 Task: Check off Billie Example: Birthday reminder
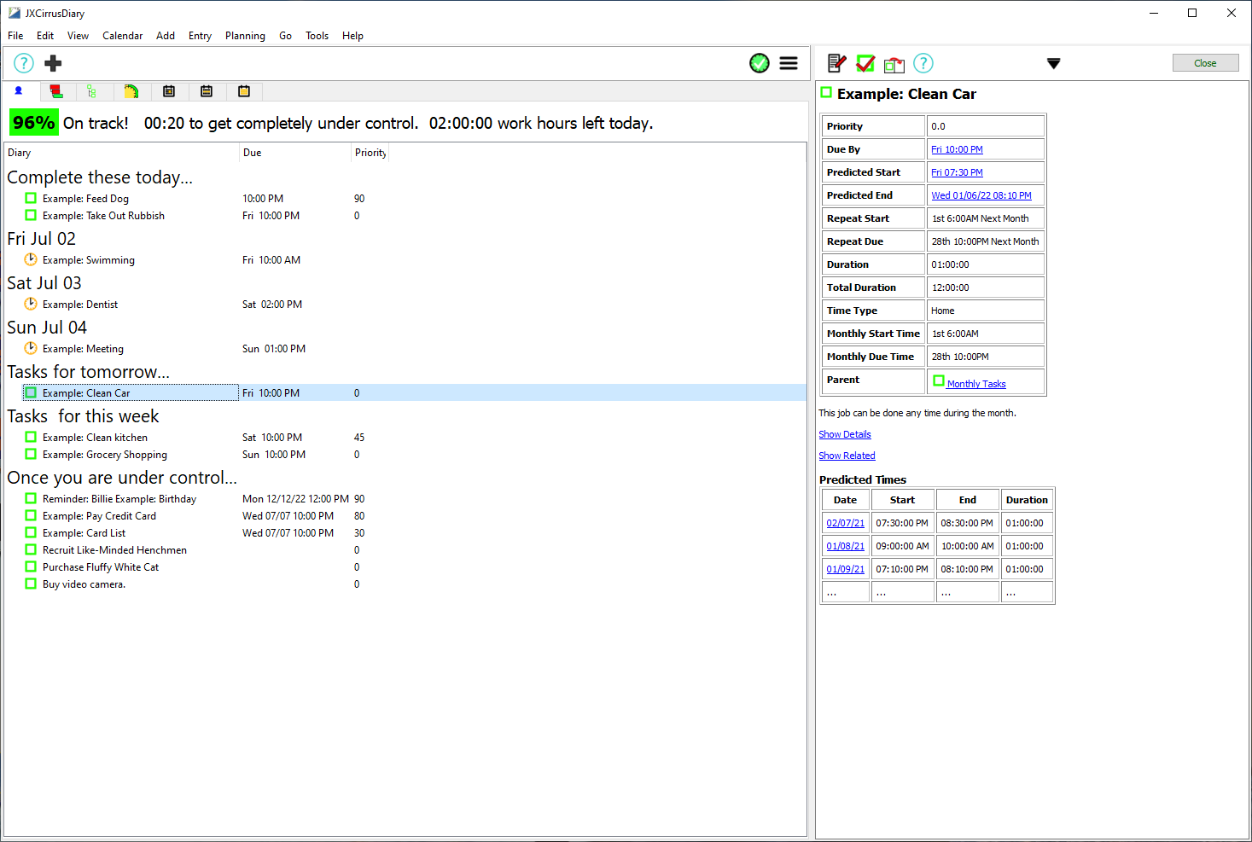point(31,499)
